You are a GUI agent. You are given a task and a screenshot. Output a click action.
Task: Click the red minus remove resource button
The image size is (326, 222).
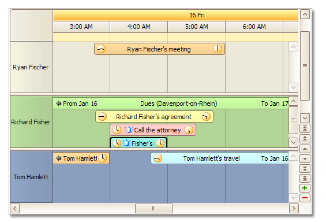(305, 198)
